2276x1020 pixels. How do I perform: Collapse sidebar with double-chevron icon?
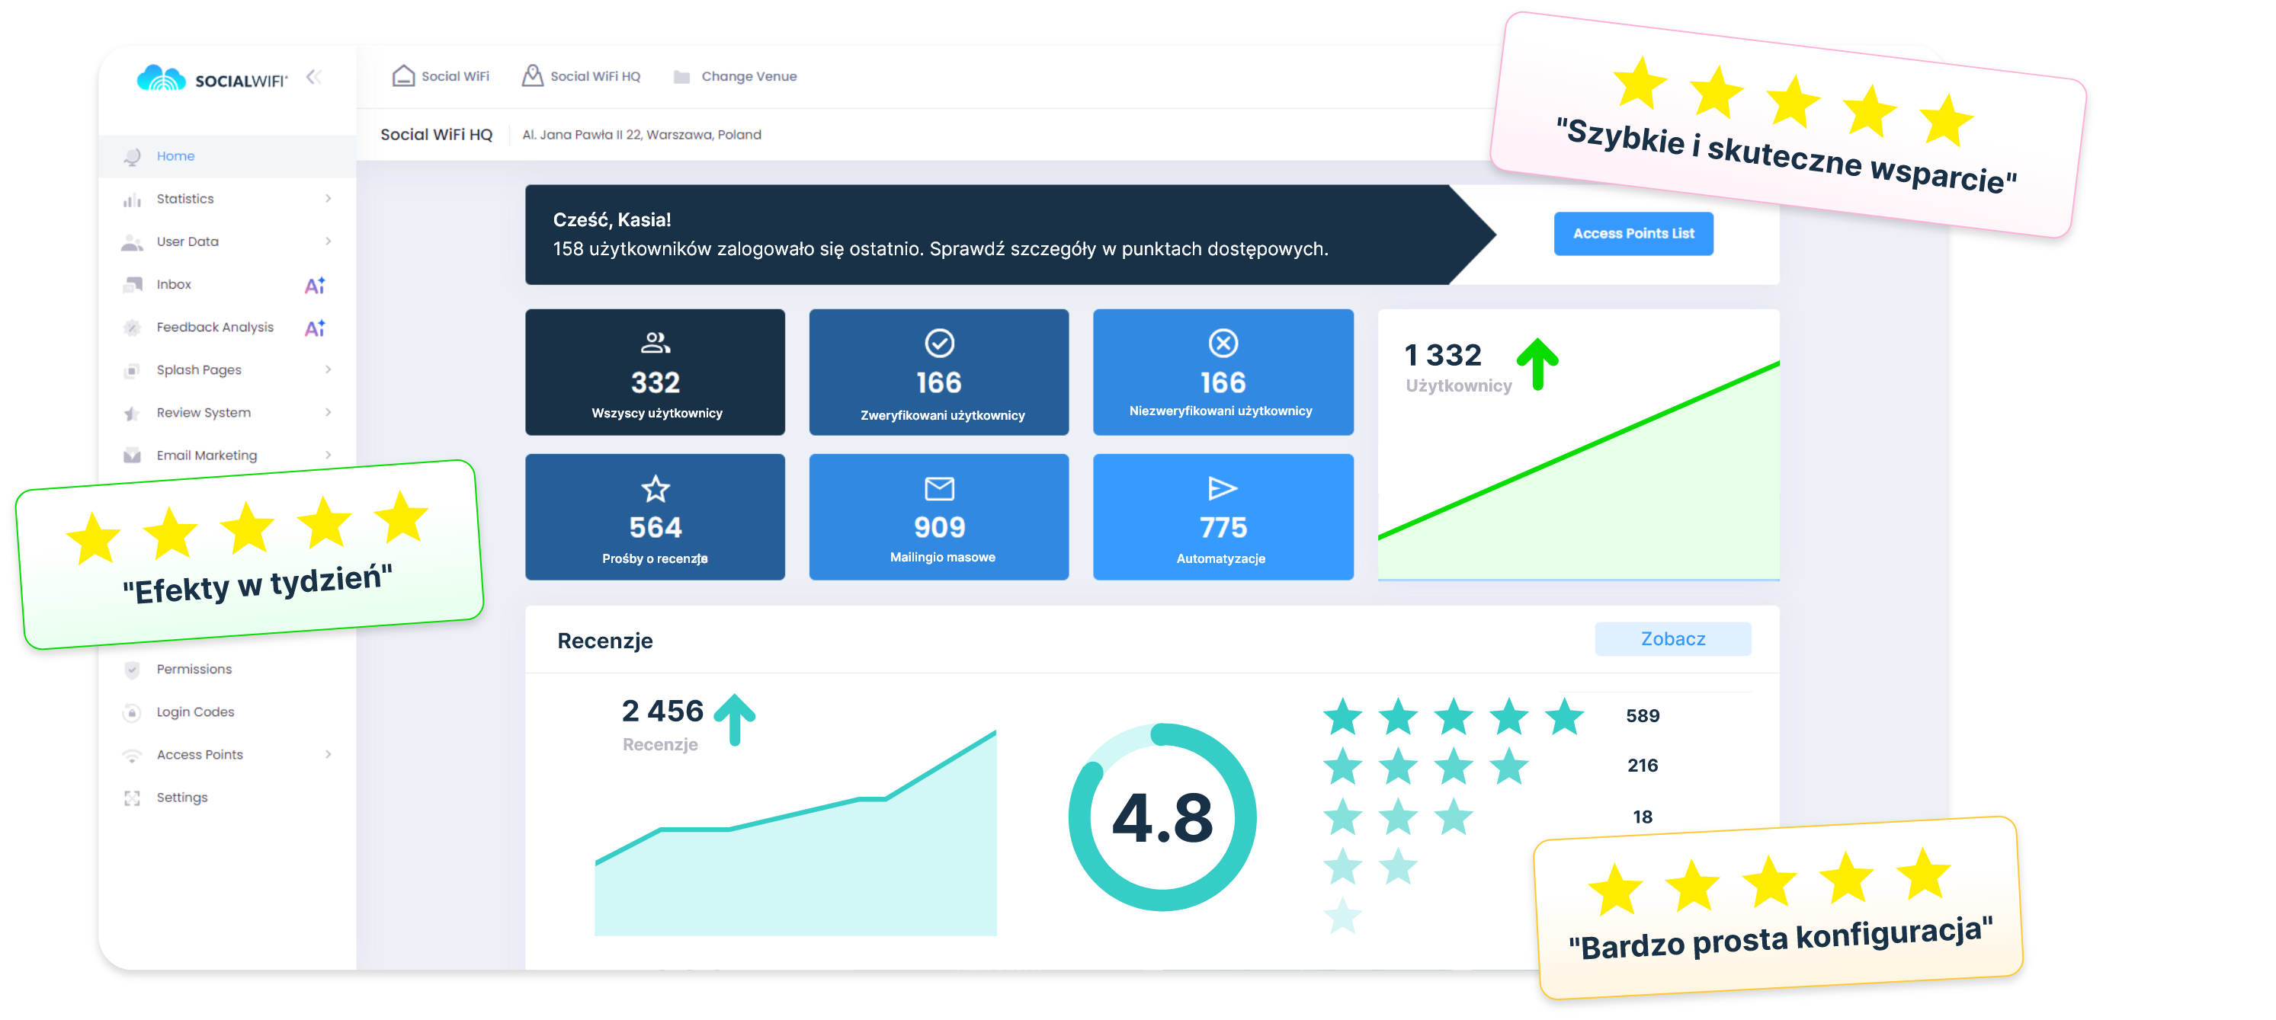(x=314, y=77)
